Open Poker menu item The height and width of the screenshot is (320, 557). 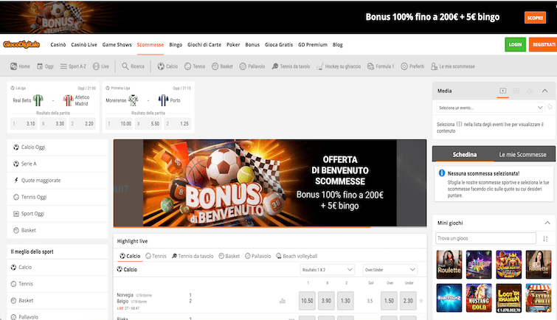tap(233, 45)
